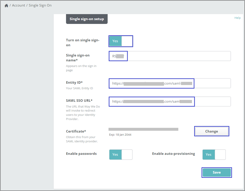Switch to Single sign-on setup tab
The image size is (245, 191).
click(87, 19)
